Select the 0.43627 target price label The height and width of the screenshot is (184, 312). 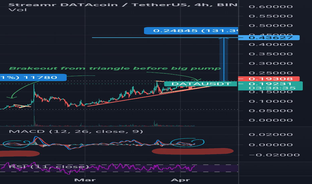(x=269, y=37)
